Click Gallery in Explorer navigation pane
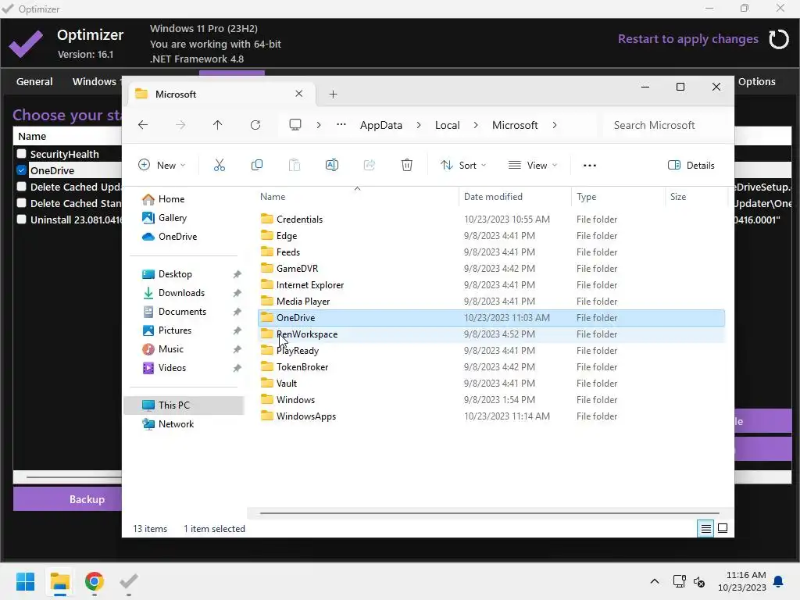The image size is (800, 600). [x=173, y=218]
